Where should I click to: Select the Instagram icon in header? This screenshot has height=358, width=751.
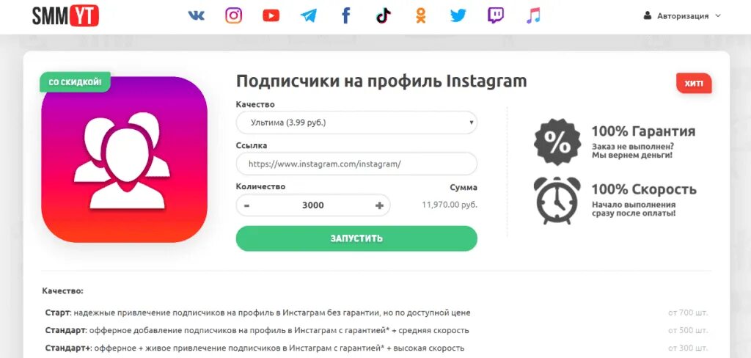(x=233, y=16)
